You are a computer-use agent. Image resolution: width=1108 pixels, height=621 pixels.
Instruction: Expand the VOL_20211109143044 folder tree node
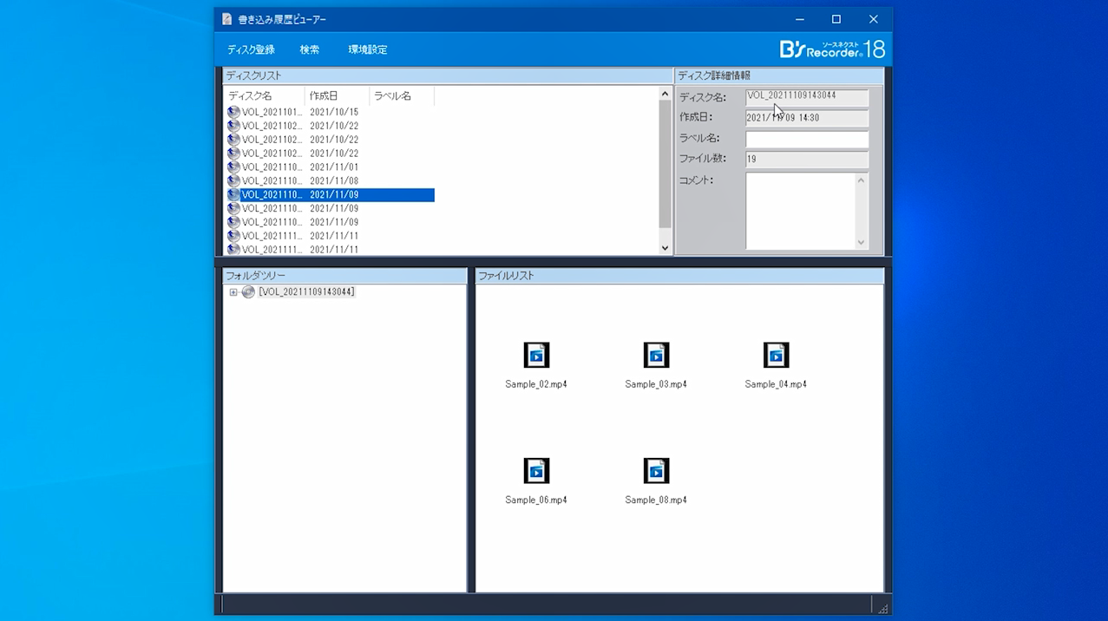tap(233, 292)
